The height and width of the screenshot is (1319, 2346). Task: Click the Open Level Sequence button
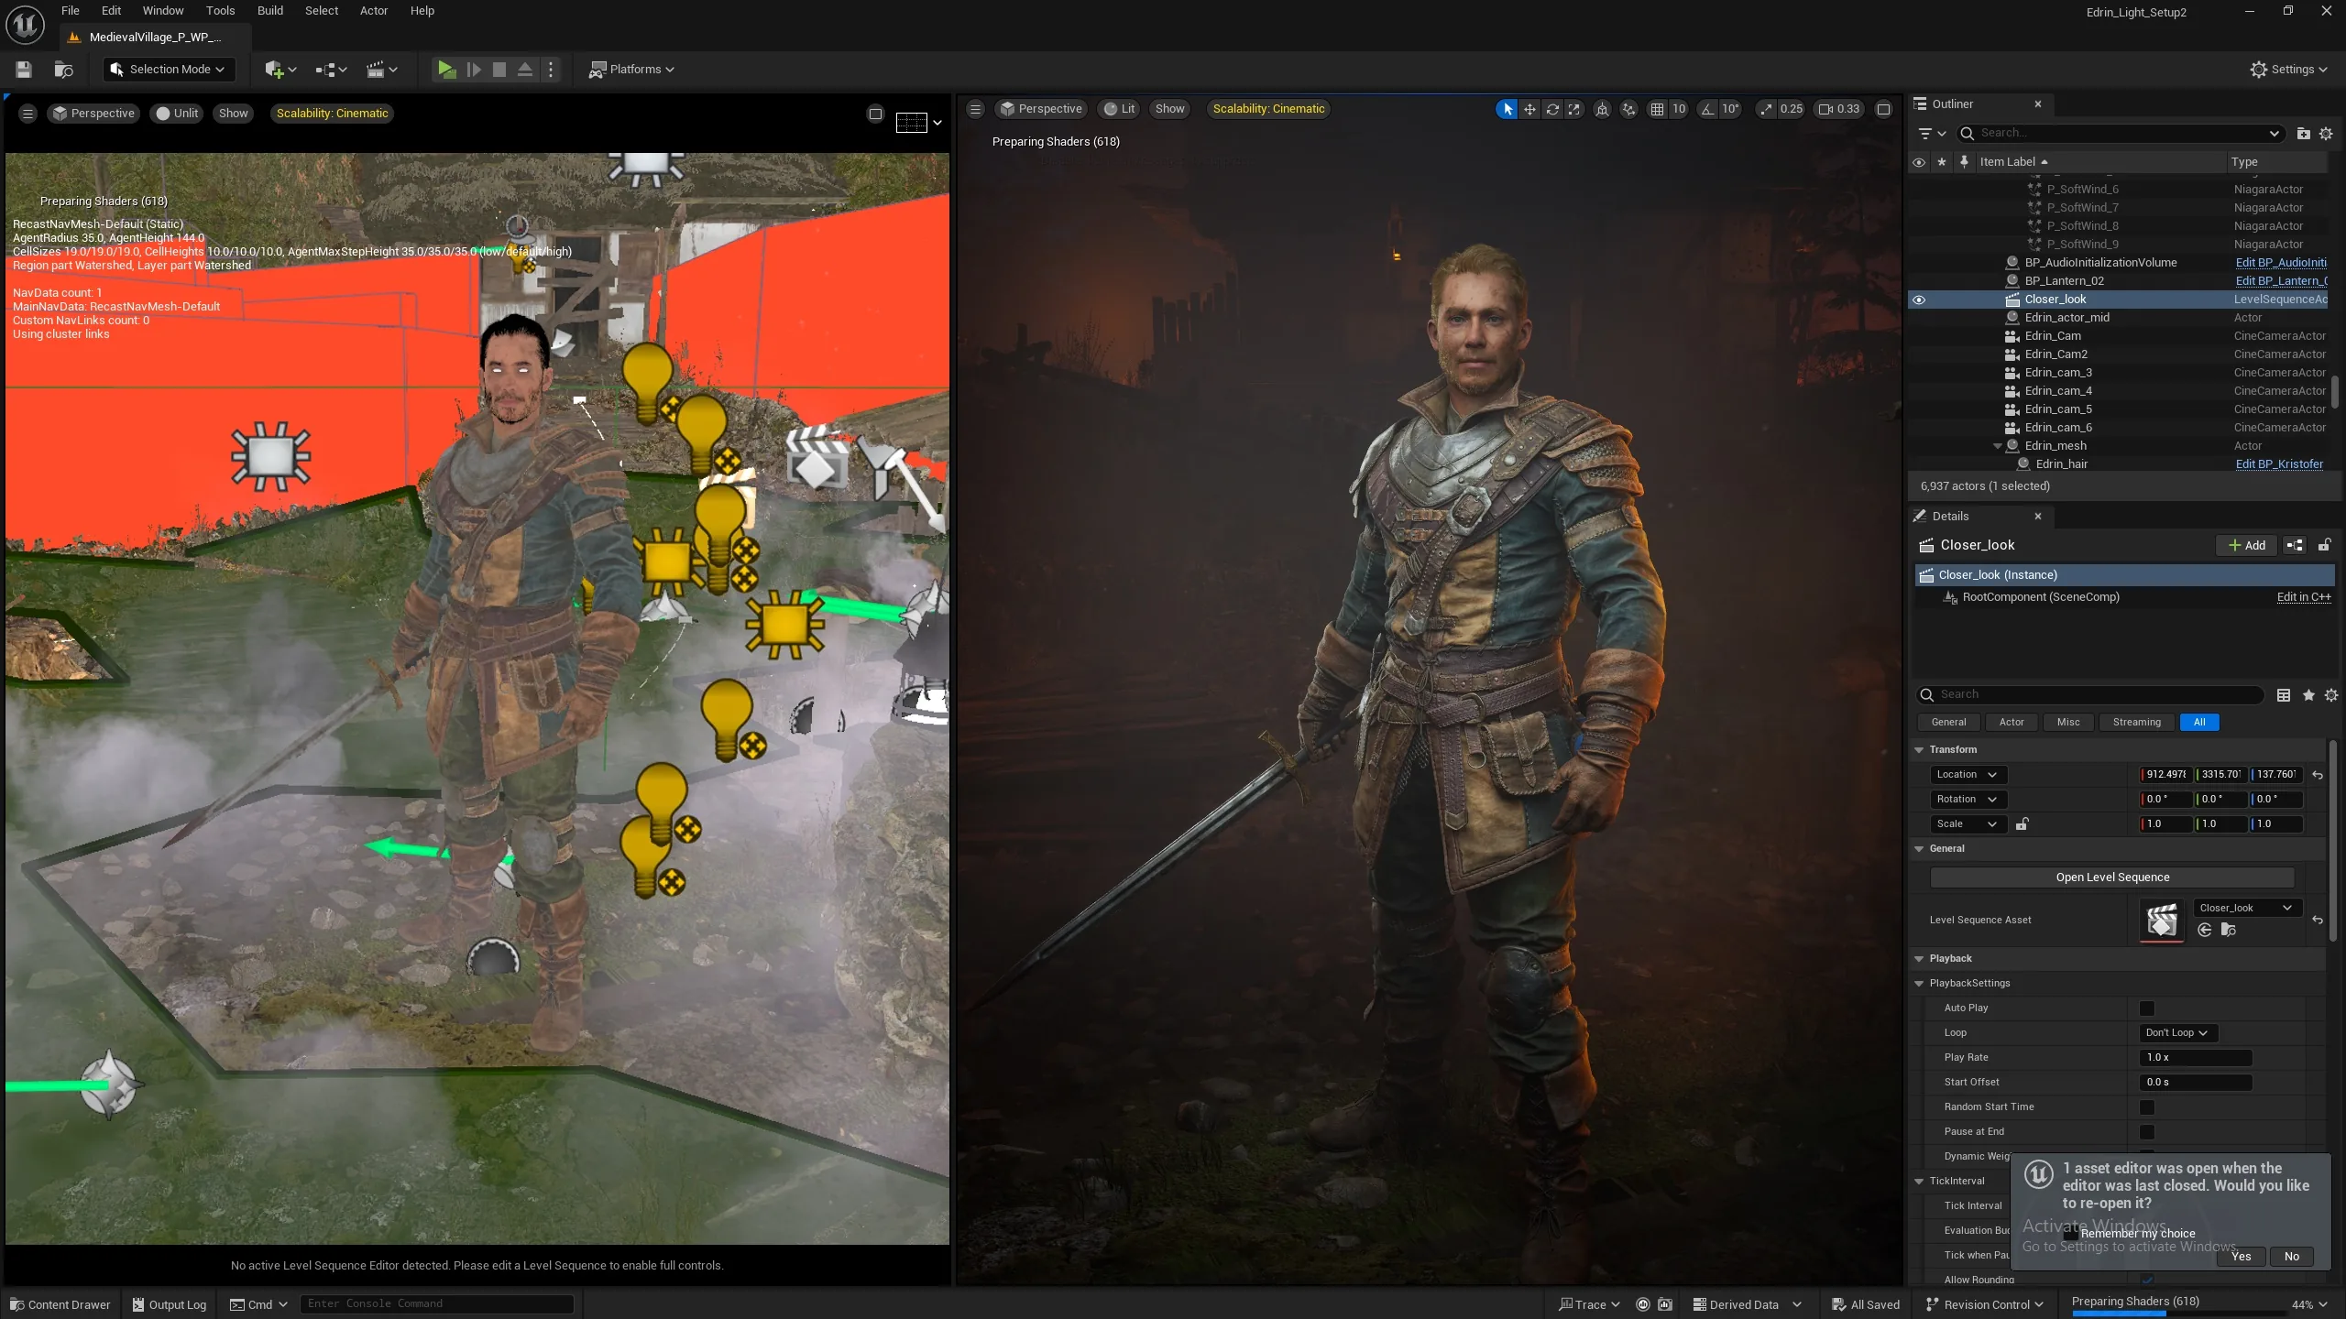(x=2111, y=878)
